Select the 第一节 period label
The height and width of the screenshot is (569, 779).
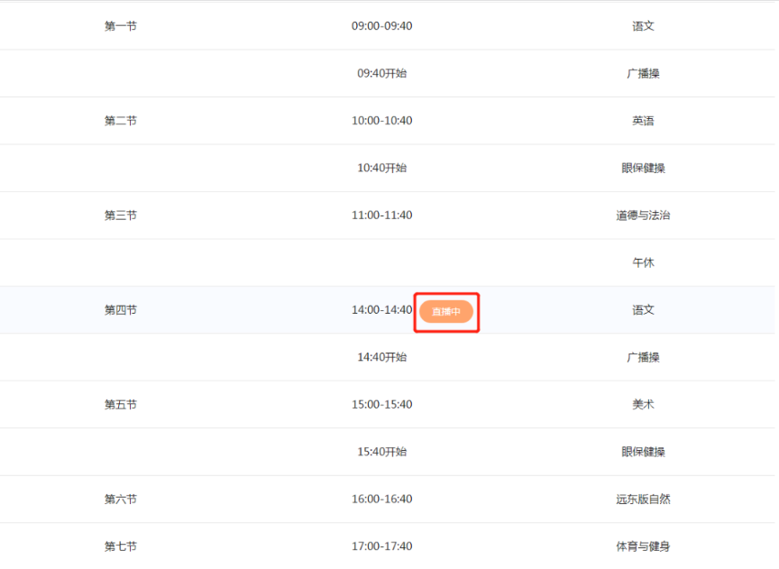tap(121, 26)
